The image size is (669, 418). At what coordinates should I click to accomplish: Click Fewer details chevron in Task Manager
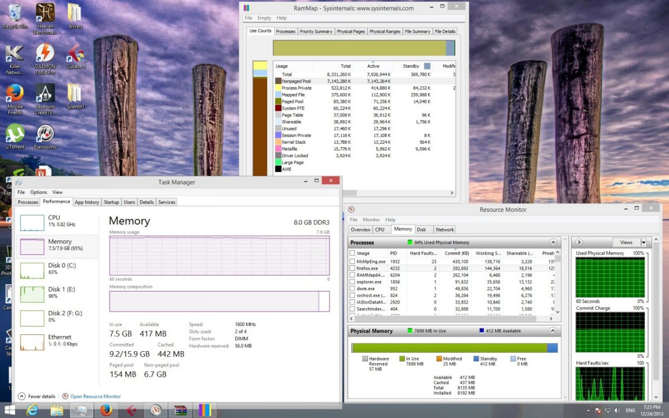coord(21,396)
